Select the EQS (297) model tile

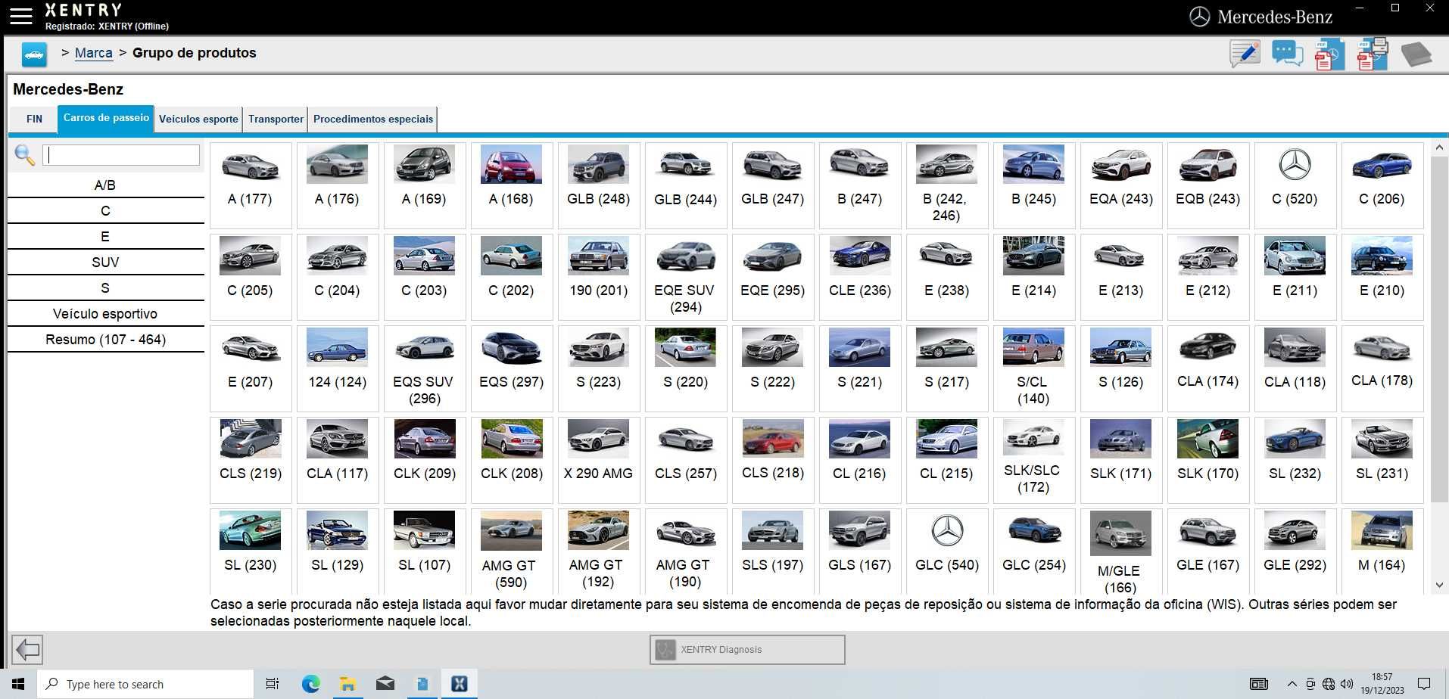click(512, 368)
